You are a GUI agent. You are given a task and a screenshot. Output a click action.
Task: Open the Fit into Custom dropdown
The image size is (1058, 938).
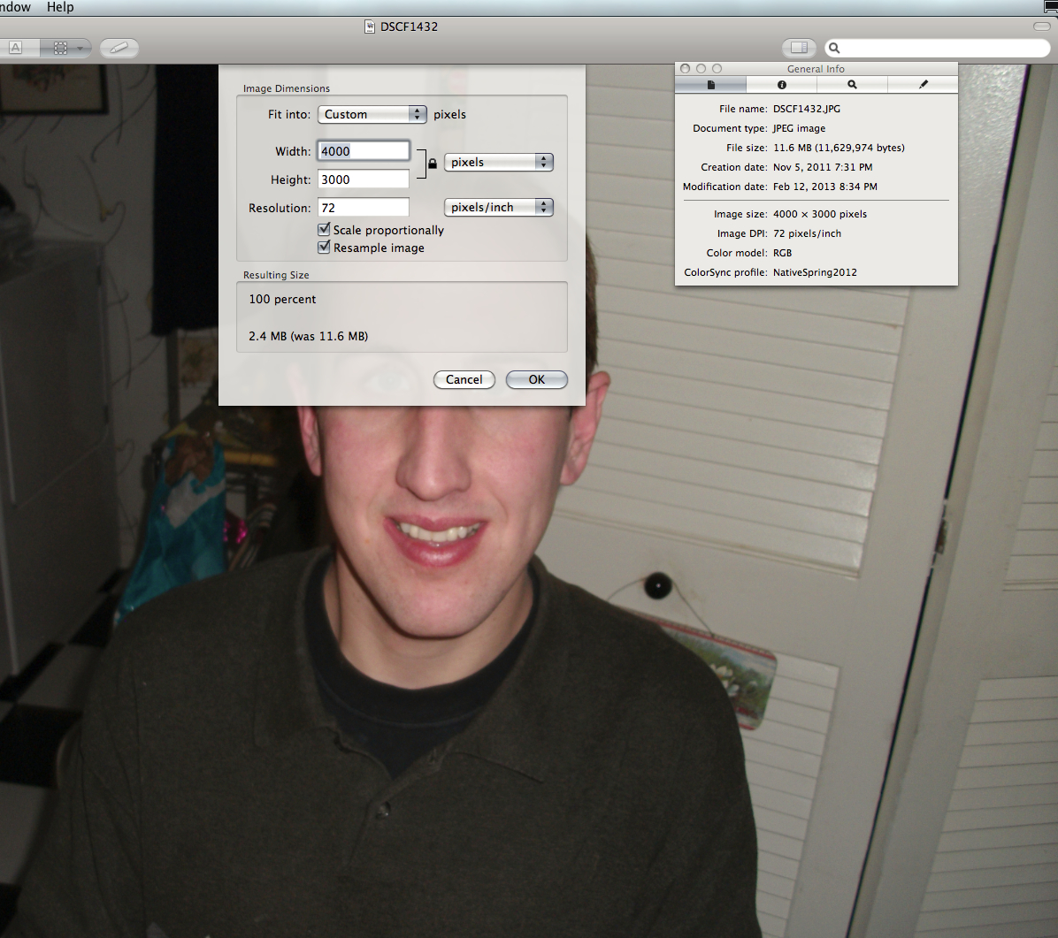click(x=372, y=114)
